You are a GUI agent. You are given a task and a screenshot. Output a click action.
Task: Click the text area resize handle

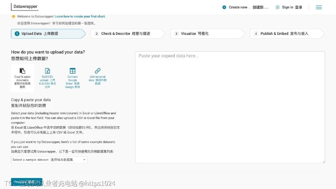pyautogui.click(x=323, y=162)
